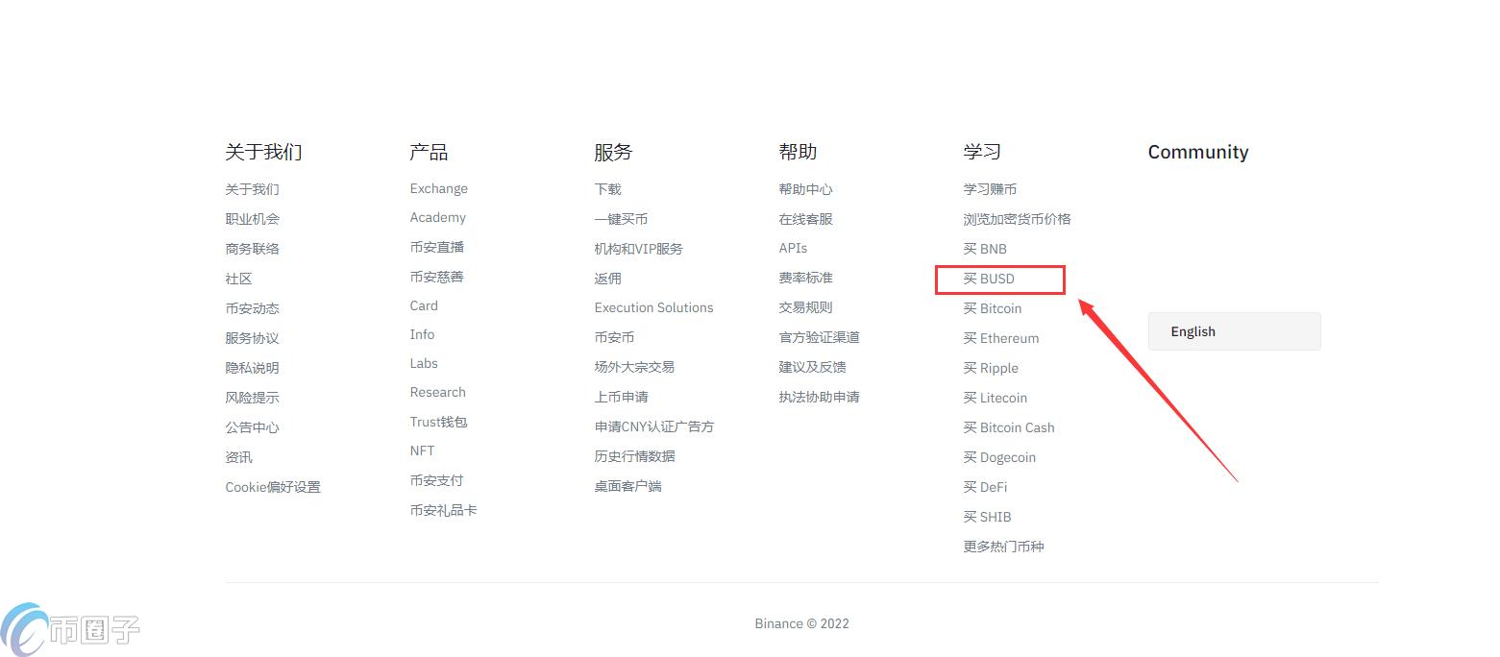This screenshot has height=657, width=1500.
Task: Open the 帮助中心 help center link
Action: tap(805, 188)
